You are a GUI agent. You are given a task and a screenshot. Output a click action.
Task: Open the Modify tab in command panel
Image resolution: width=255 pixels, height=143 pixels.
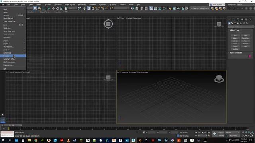coord(233,19)
